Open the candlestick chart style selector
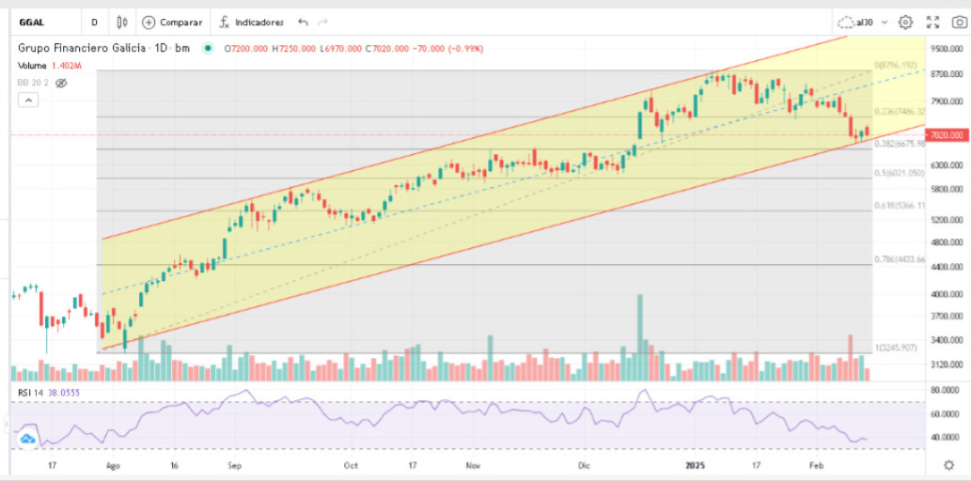The image size is (971, 481). click(x=122, y=22)
